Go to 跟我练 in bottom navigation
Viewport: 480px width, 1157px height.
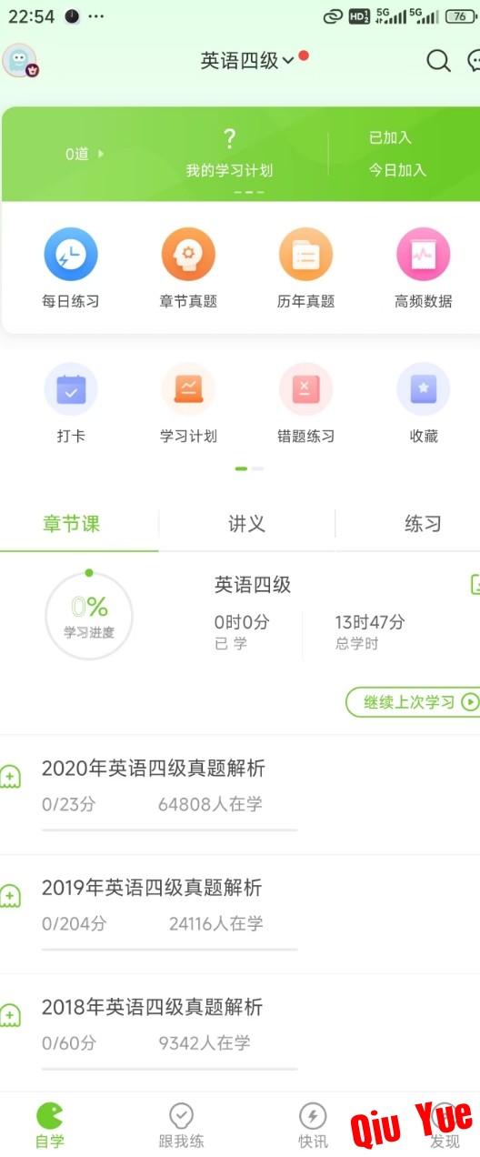pos(181,1126)
